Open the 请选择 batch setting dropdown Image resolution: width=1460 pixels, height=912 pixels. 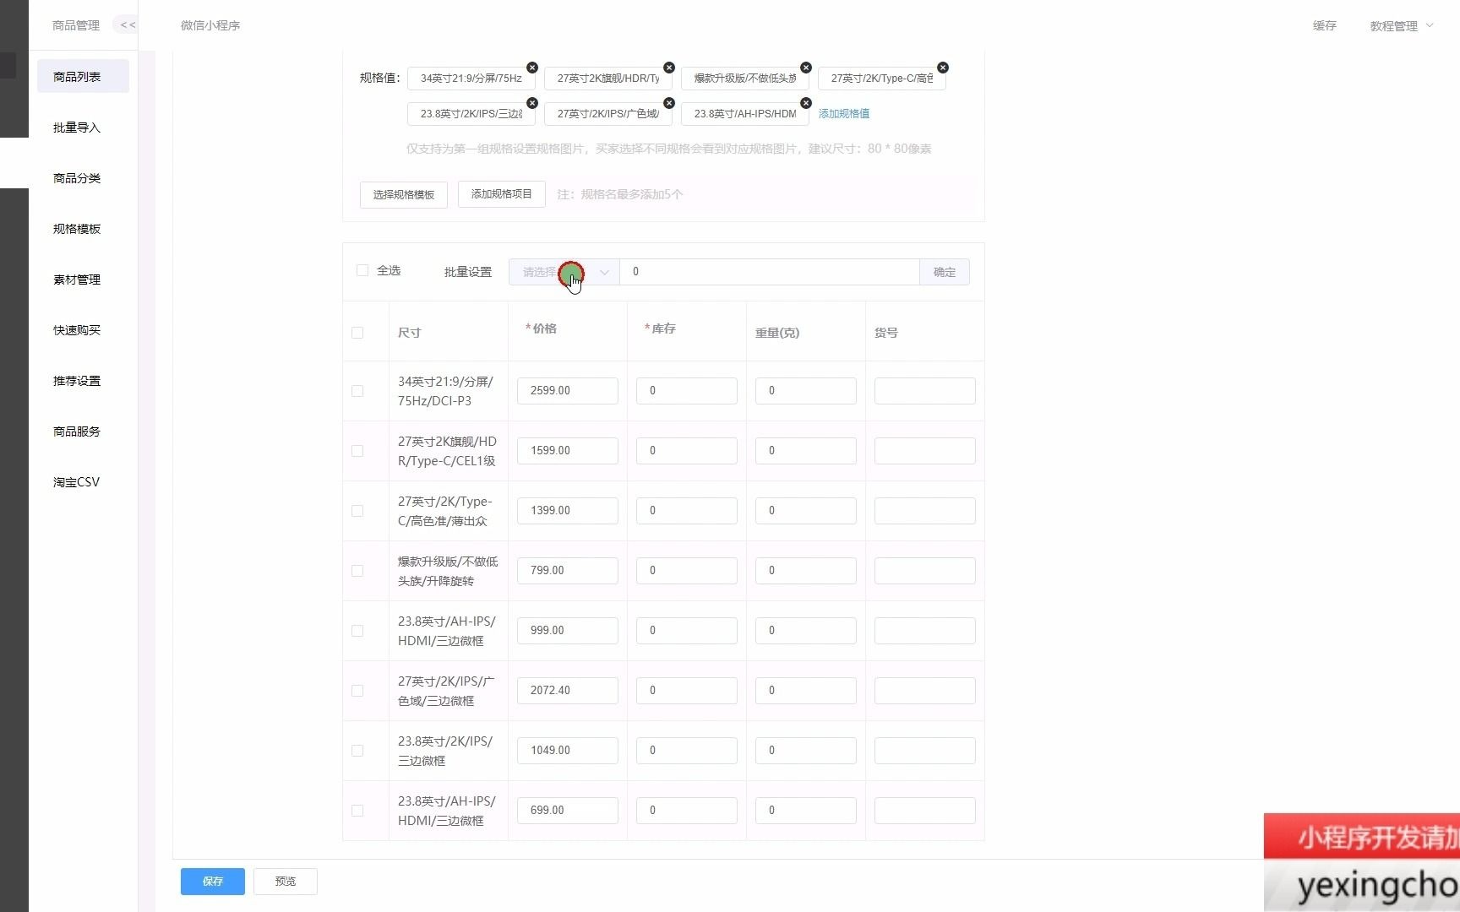(x=563, y=272)
